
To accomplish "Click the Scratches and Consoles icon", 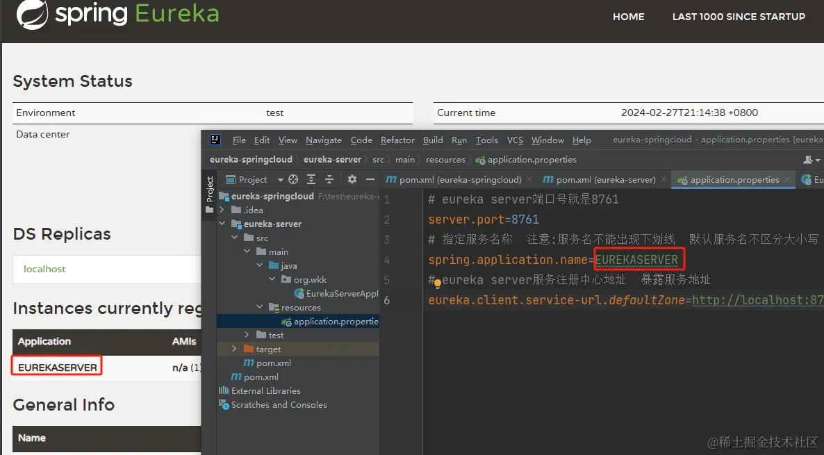I will click(224, 404).
